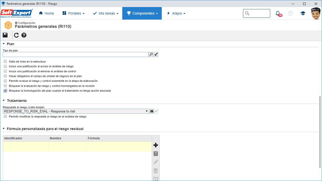The image size is (322, 181).
Task: Uncheck Bloquear la homologación del plan checkbox
Action: [x=5, y=91]
